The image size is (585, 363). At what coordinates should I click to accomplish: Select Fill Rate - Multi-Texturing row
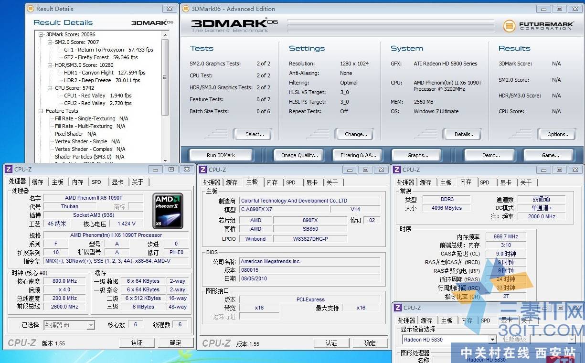tap(90, 126)
